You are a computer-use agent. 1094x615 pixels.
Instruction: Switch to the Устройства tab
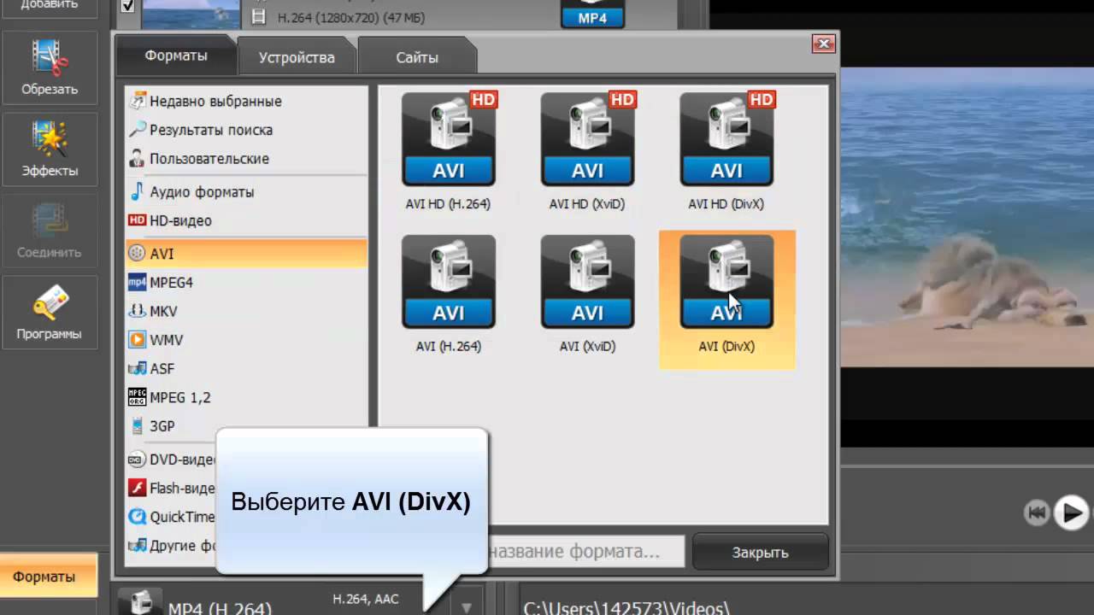[x=297, y=57]
